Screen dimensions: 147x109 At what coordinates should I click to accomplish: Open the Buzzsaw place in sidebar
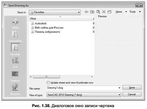coord(15,89)
